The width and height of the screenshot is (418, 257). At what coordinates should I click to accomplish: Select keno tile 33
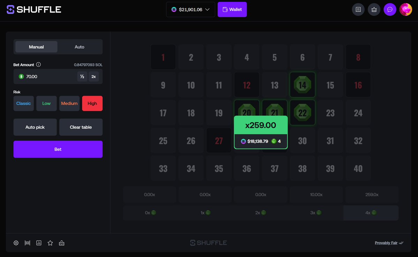163,168
